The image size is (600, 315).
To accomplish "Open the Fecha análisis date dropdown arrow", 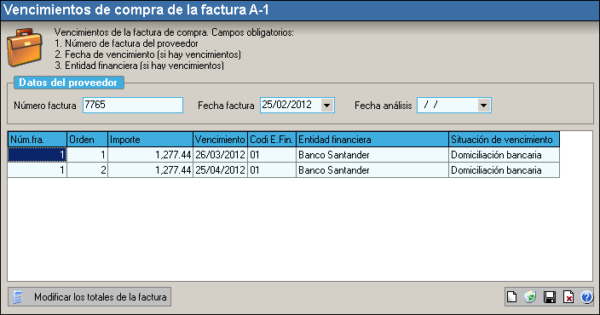I will (484, 105).
